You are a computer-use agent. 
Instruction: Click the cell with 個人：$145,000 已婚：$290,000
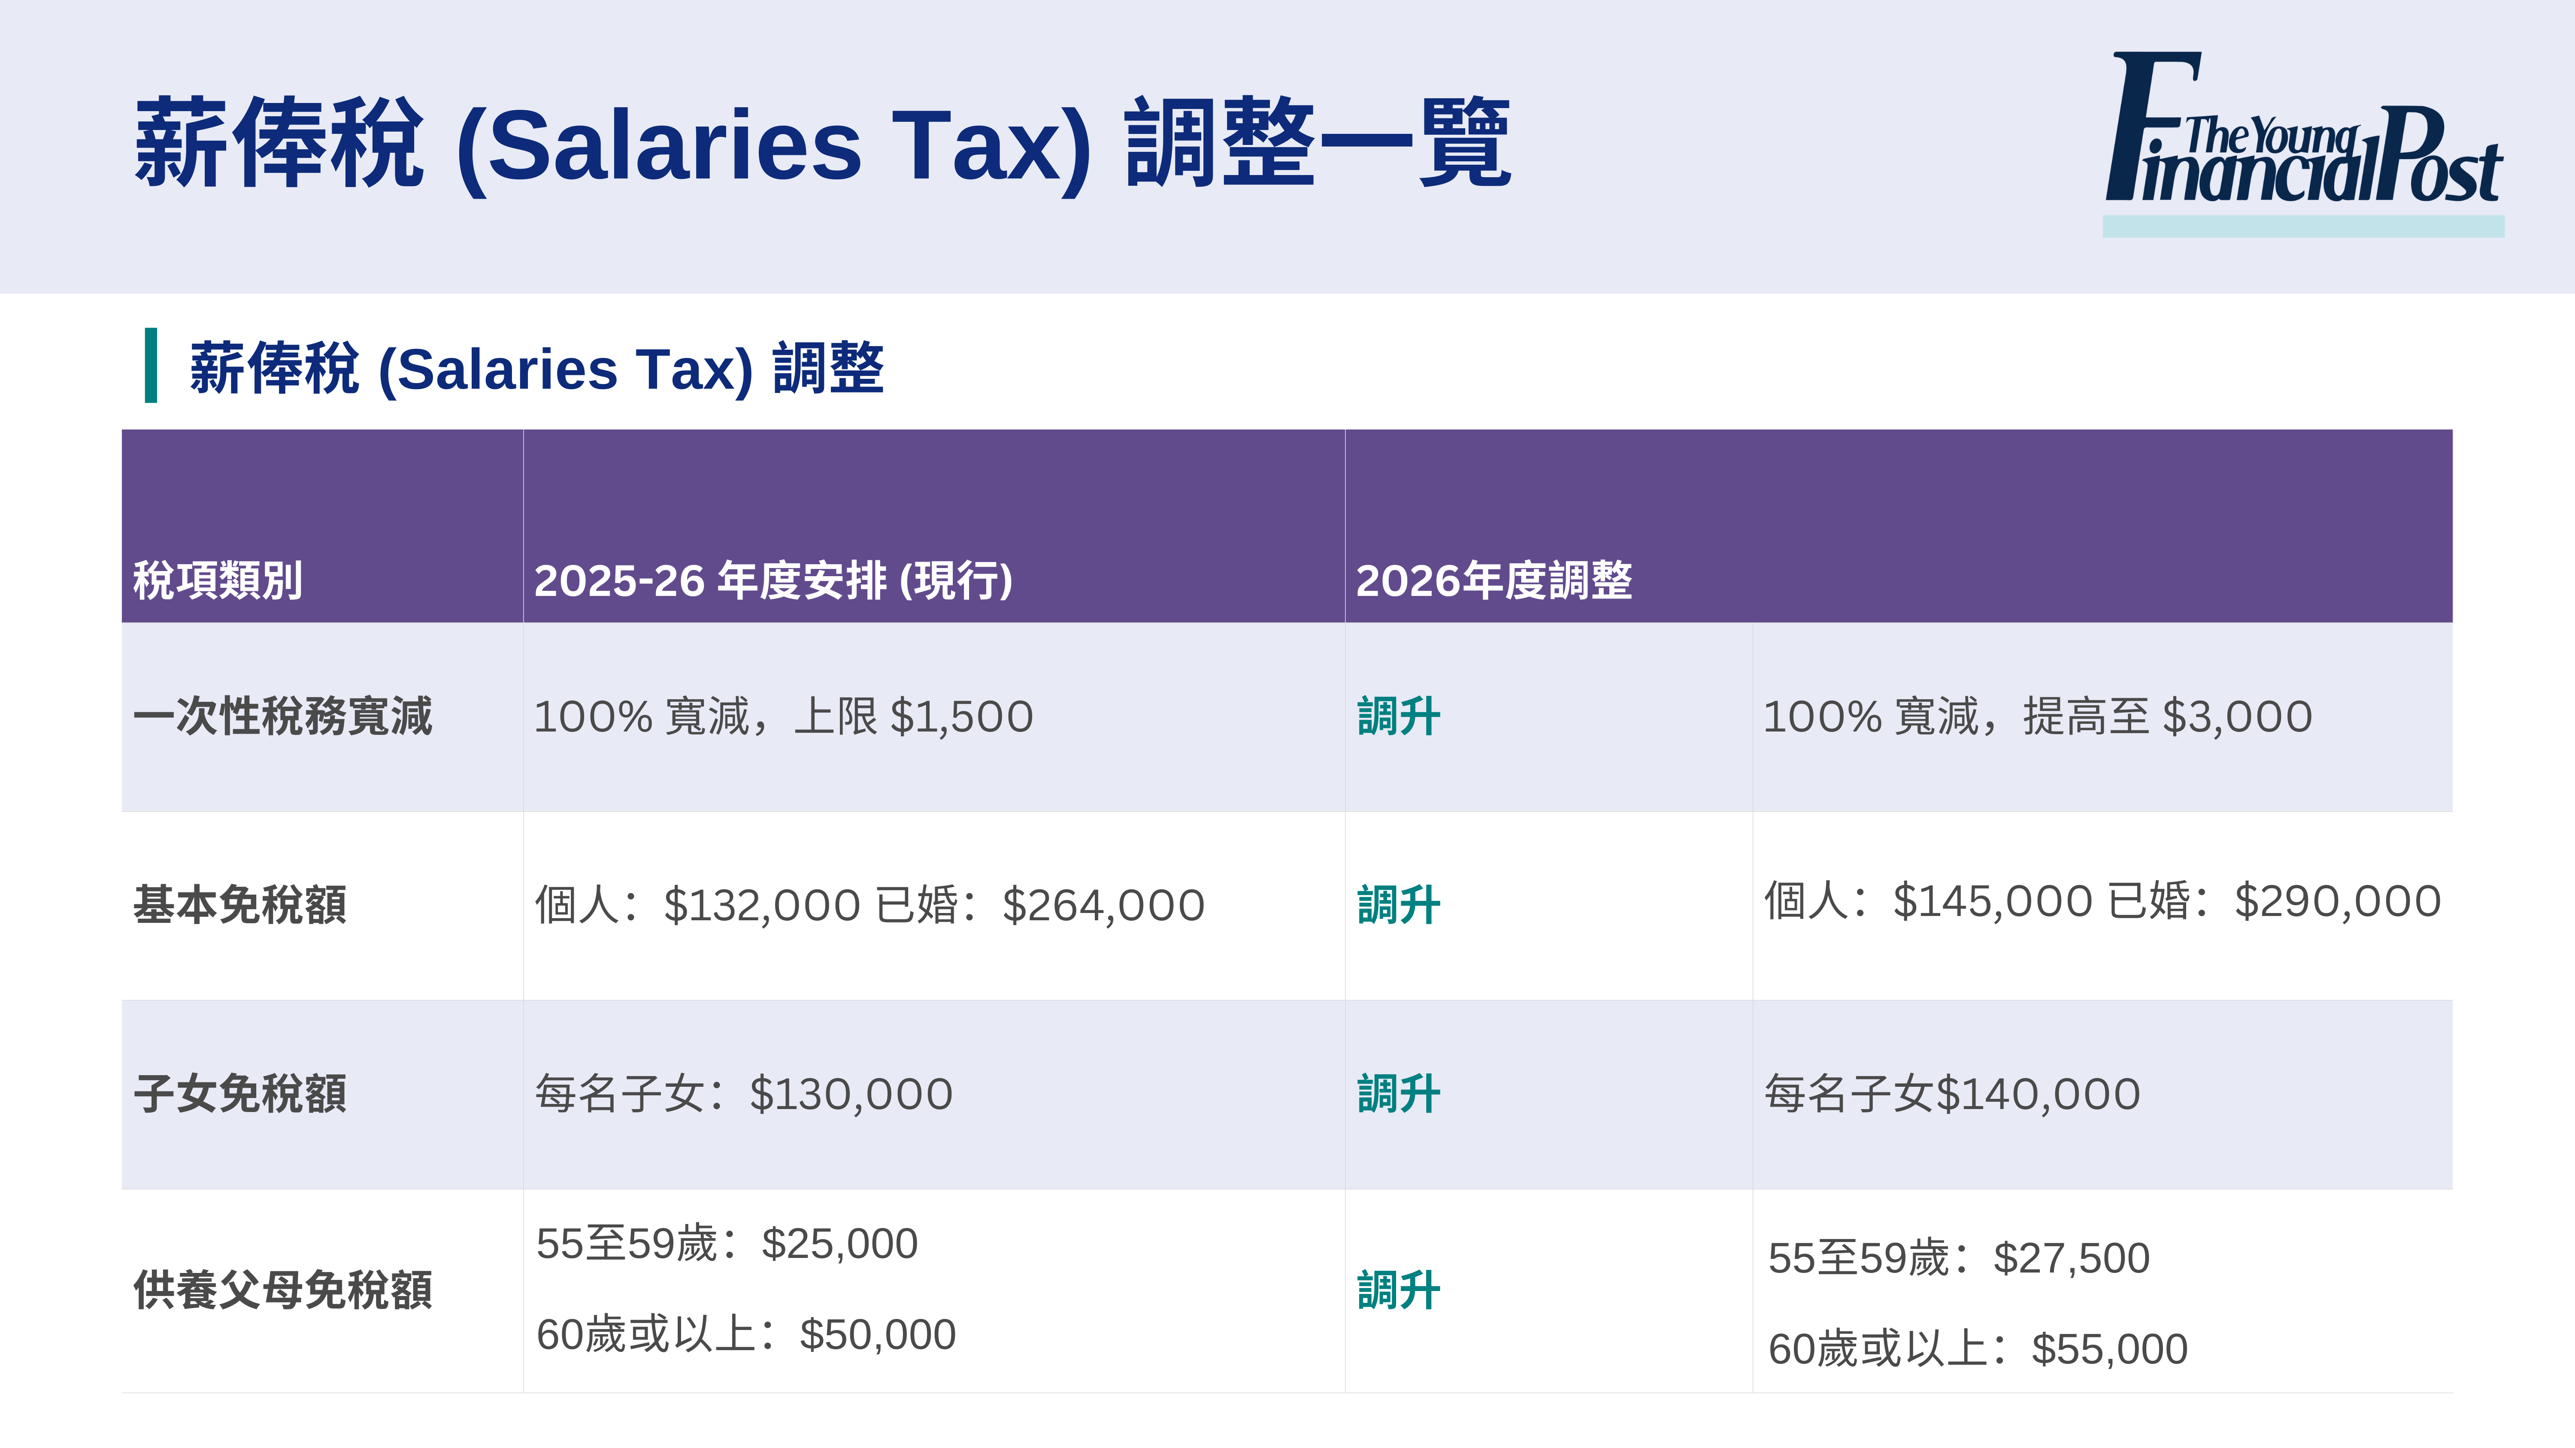[x=2101, y=901]
